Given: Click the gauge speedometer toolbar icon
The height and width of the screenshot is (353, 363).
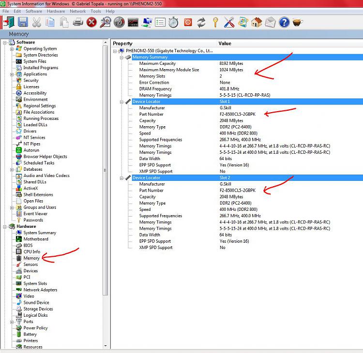Looking at the screenshot, I should pyautogui.click(x=119, y=22).
